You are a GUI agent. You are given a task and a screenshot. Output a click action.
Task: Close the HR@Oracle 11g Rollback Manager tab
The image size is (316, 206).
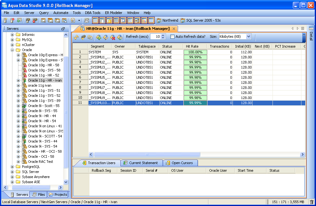174,29
